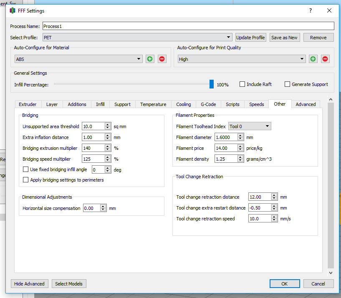
Task: Go to the Support tab
Action: 122,104
